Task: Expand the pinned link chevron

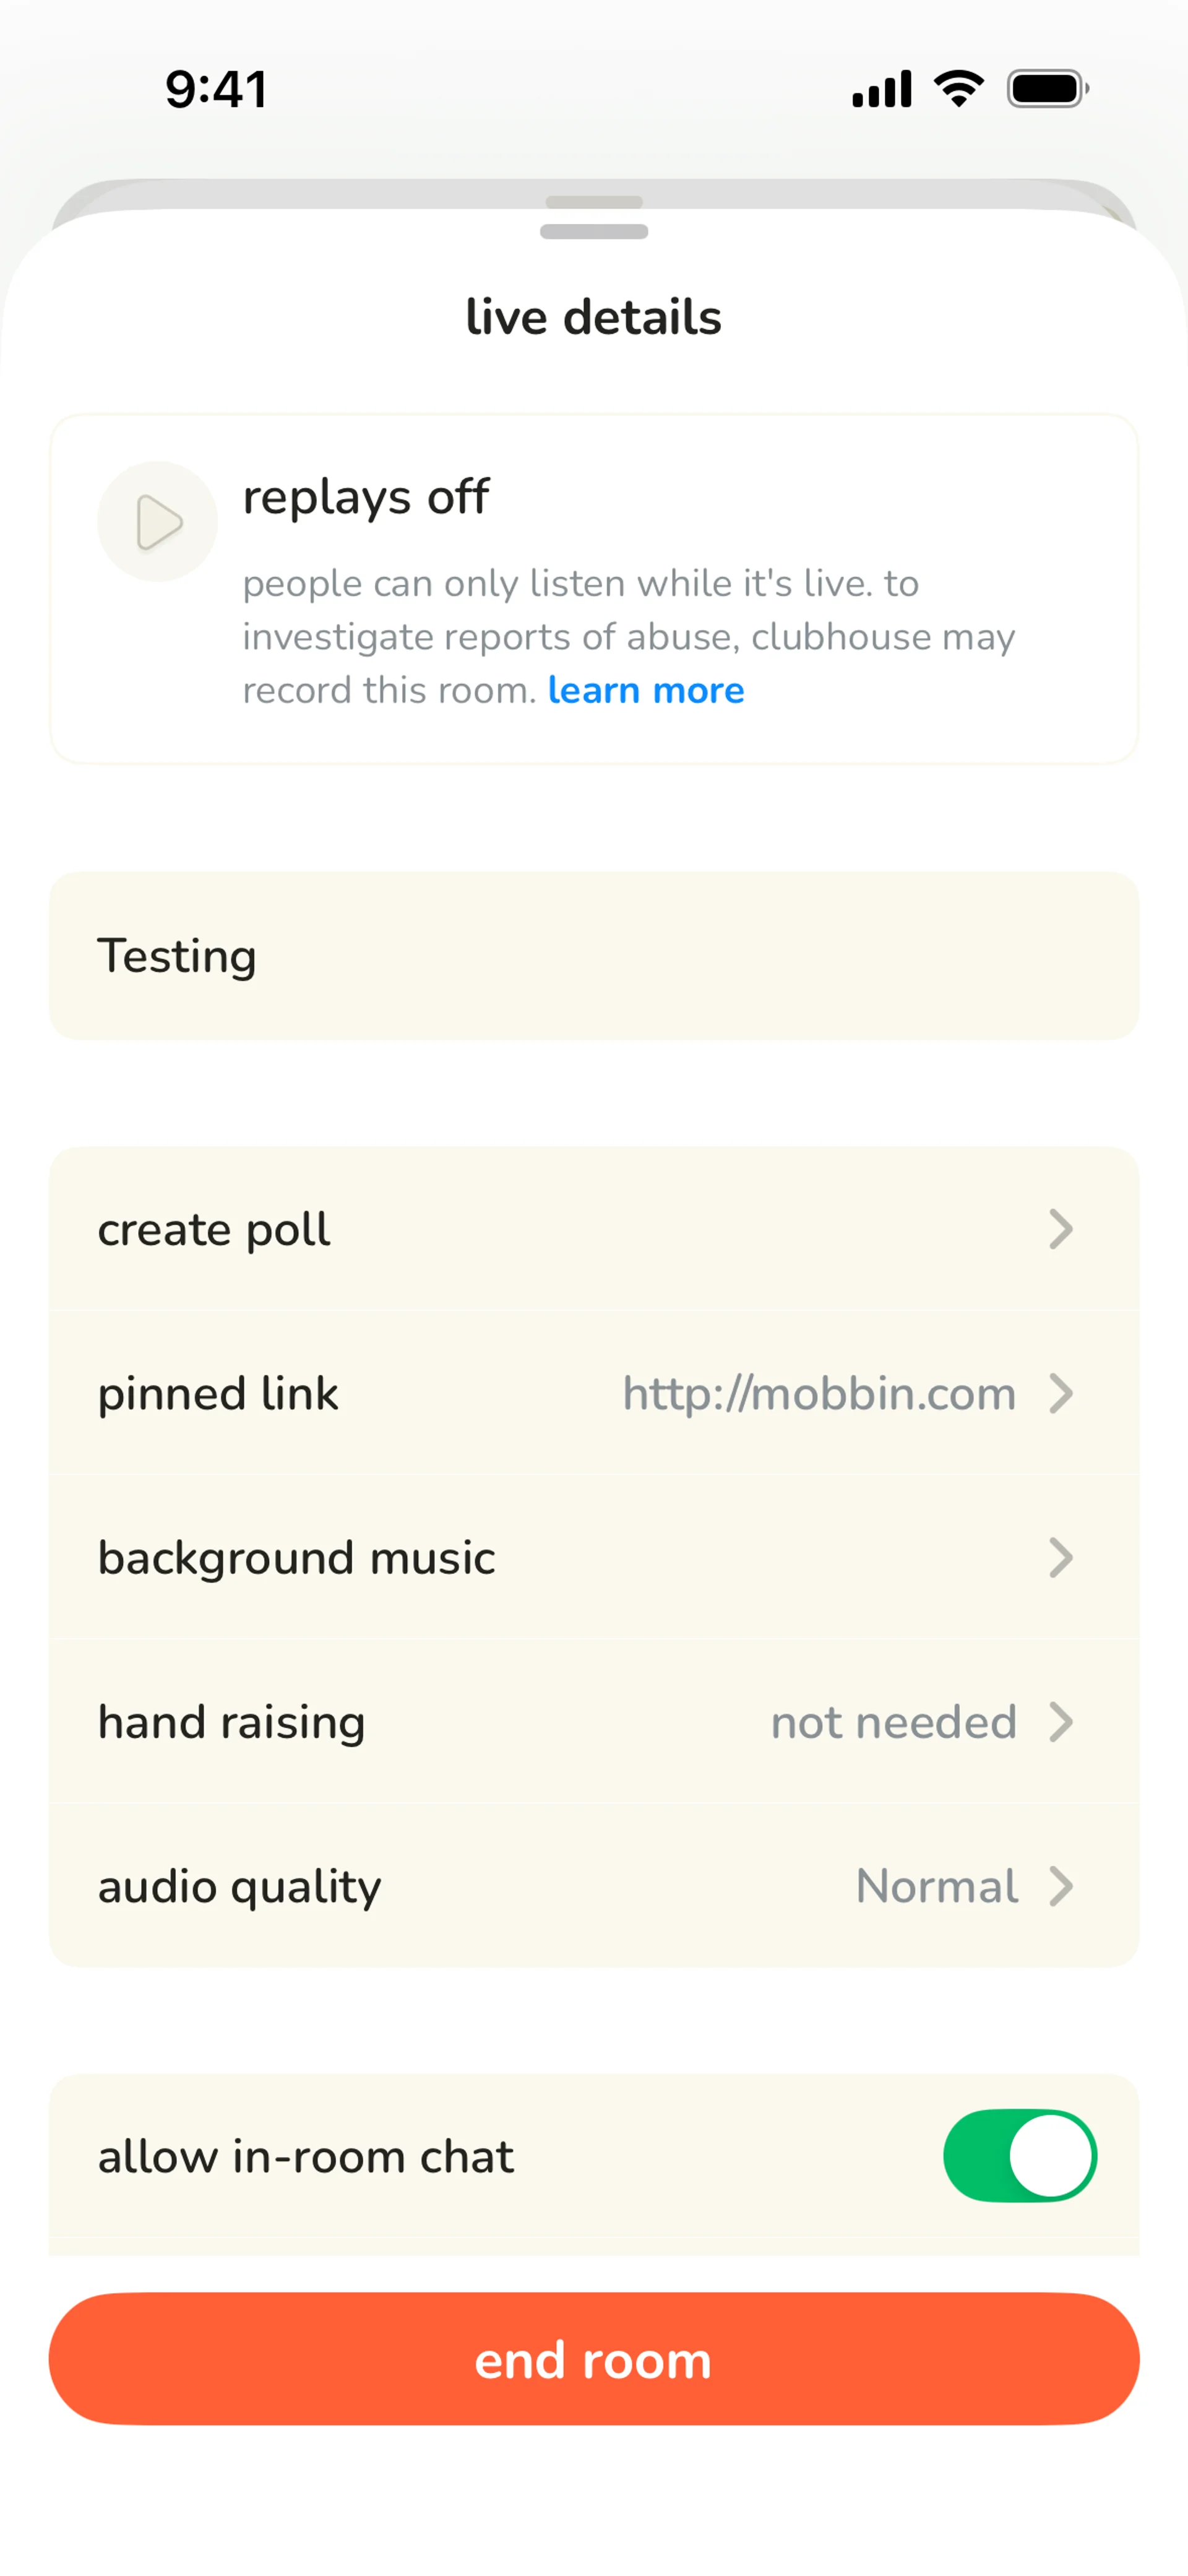Action: tap(1061, 1393)
